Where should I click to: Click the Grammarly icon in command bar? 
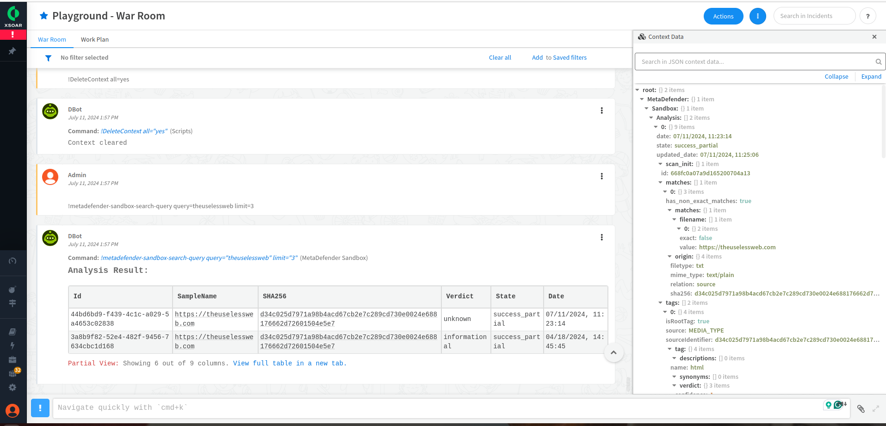[838, 405]
